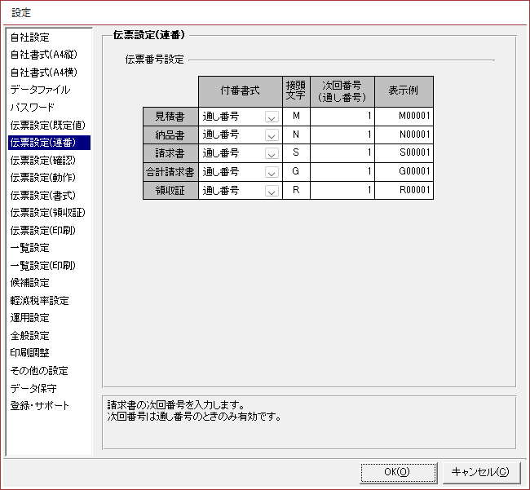Click the 納品書 接頭文字 N field
The height and width of the screenshot is (490, 530).
pos(296,135)
